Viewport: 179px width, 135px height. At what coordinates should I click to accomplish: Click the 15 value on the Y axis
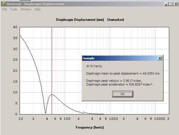15,82
